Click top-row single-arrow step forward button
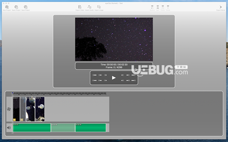228x142 pixels. pyautogui.click(x=122, y=75)
